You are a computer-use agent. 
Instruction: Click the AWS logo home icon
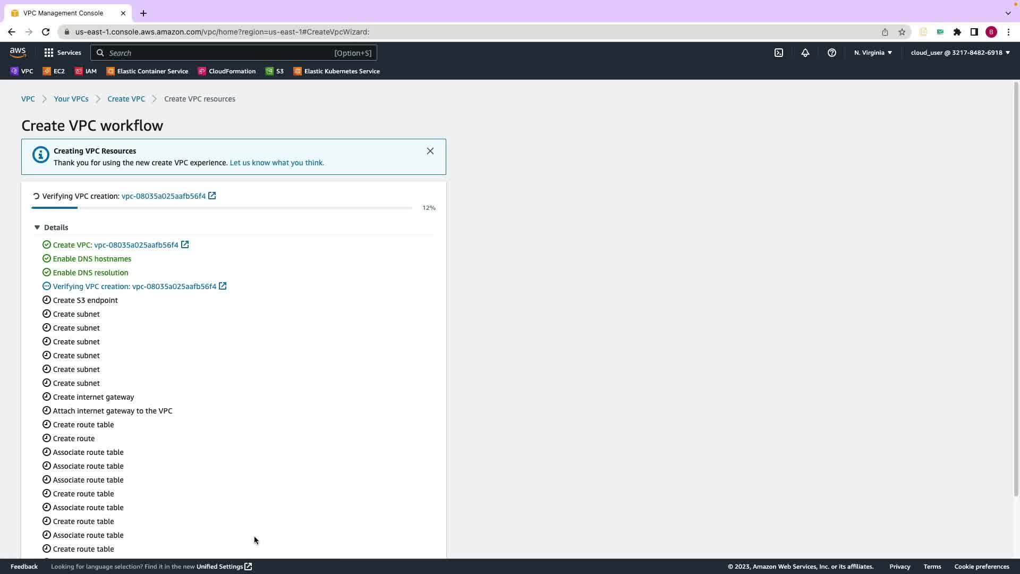coord(18,53)
